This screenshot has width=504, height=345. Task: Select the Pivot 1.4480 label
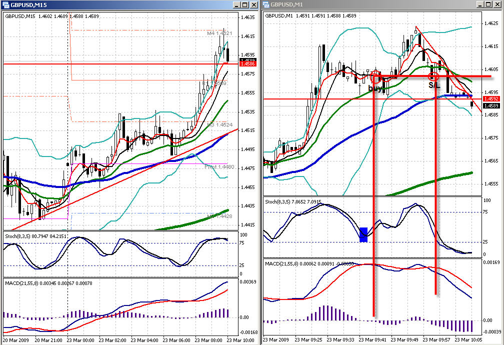point(219,167)
